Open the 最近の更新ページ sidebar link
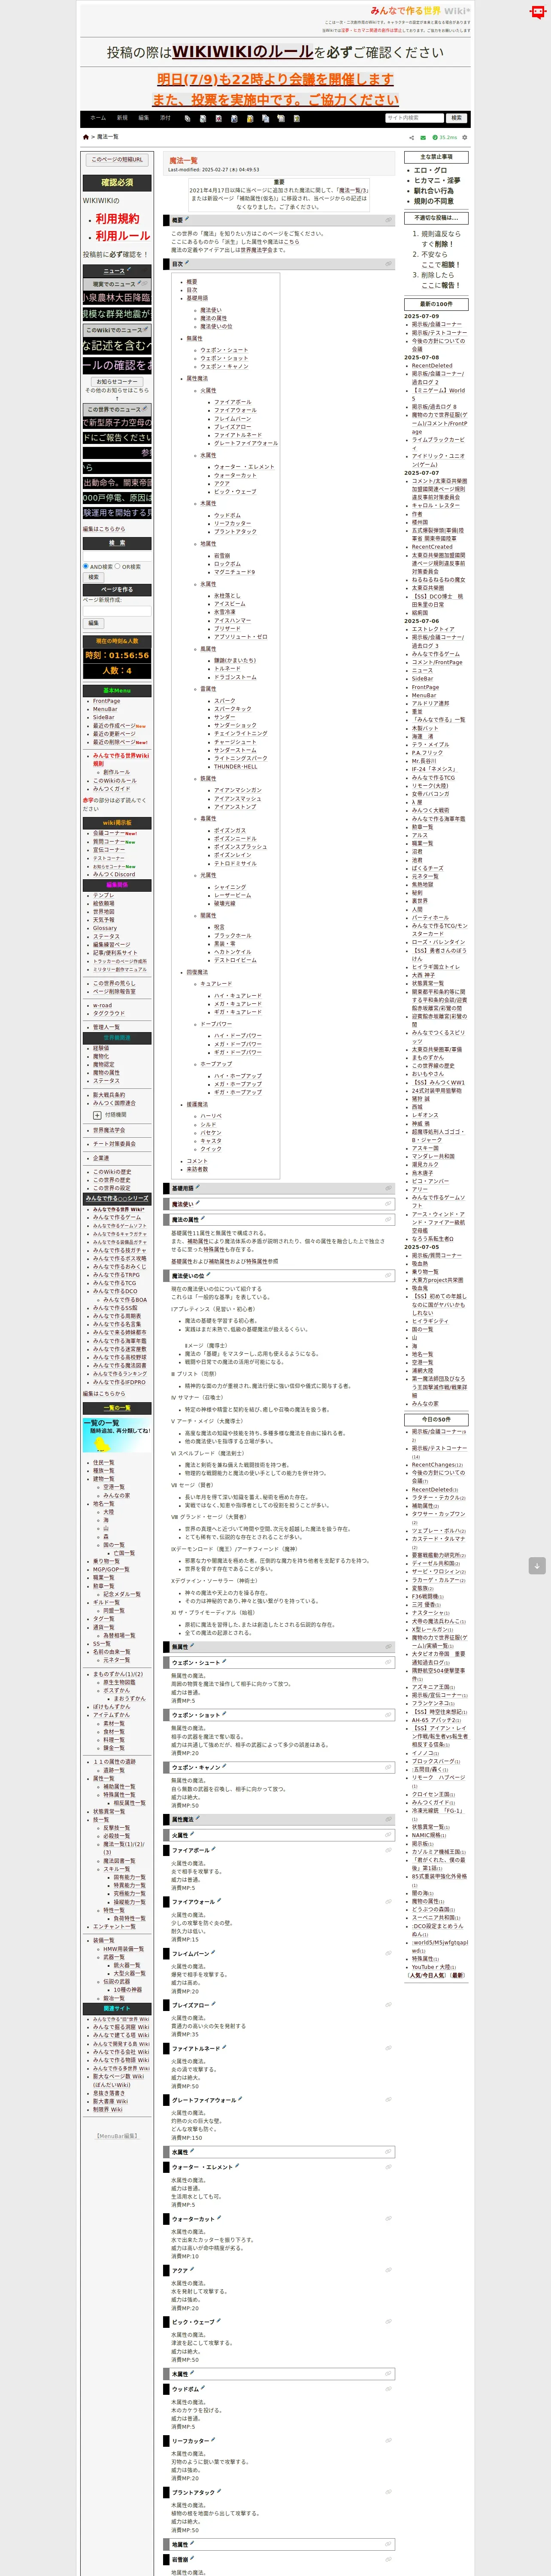 pyautogui.click(x=114, y=734)
